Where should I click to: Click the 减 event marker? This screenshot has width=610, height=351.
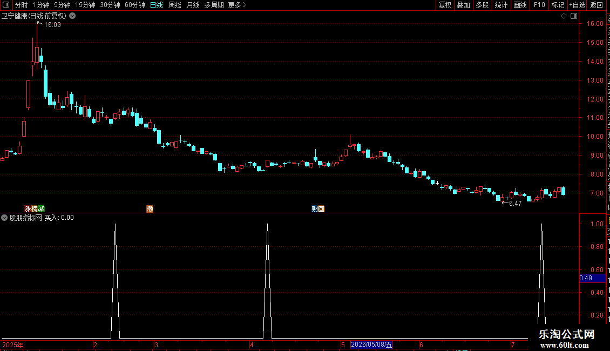[41, 209]
